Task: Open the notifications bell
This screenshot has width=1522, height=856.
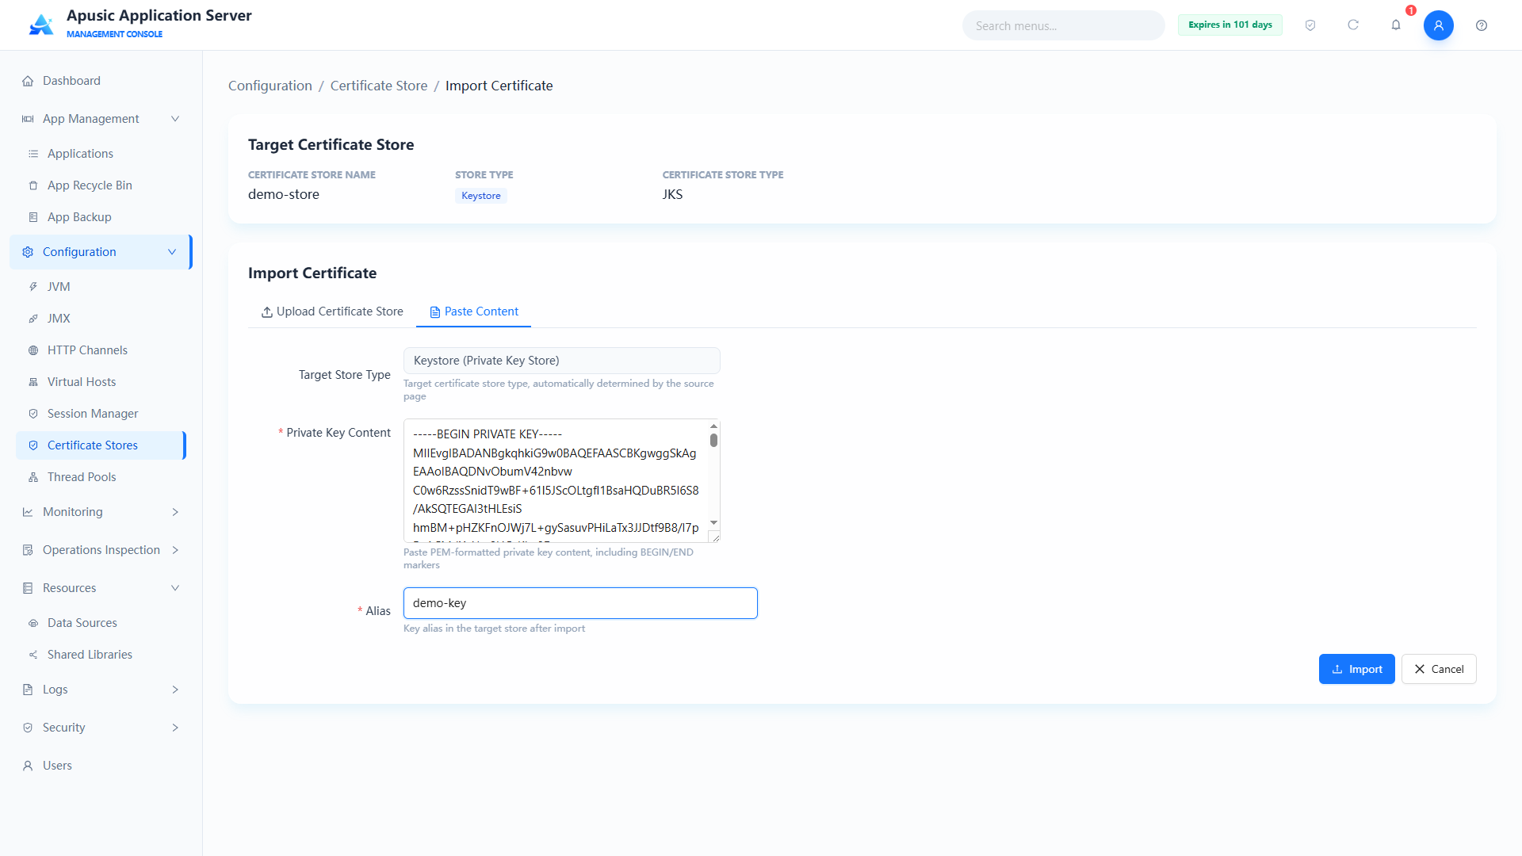Action: (1396, 25)
